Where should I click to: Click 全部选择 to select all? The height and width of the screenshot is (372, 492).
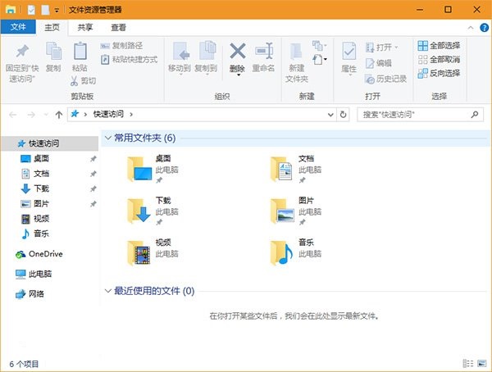tap(439, 46)
